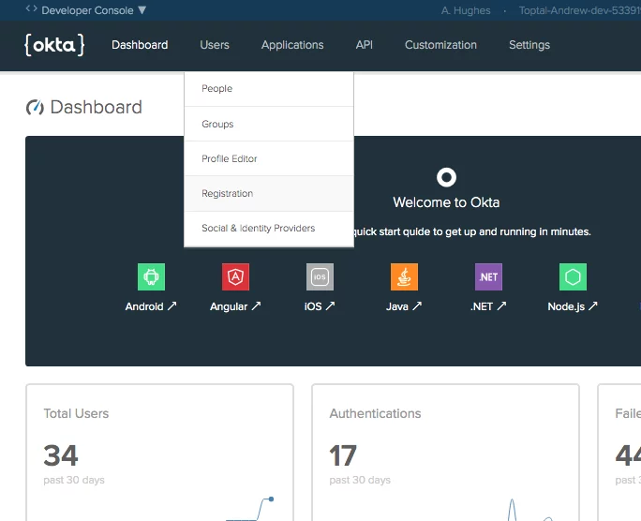
Task: Open the Android quick start icon
Action: click(151, 277)
